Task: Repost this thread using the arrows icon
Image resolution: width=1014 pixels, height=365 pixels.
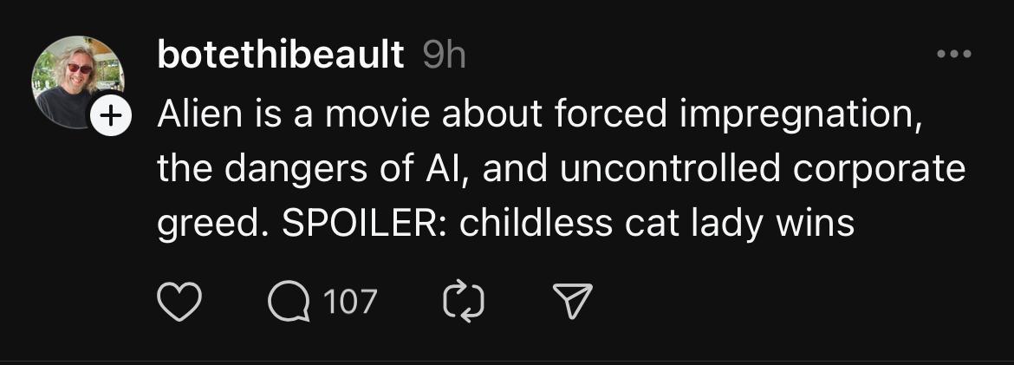Action: pos(464,303)
